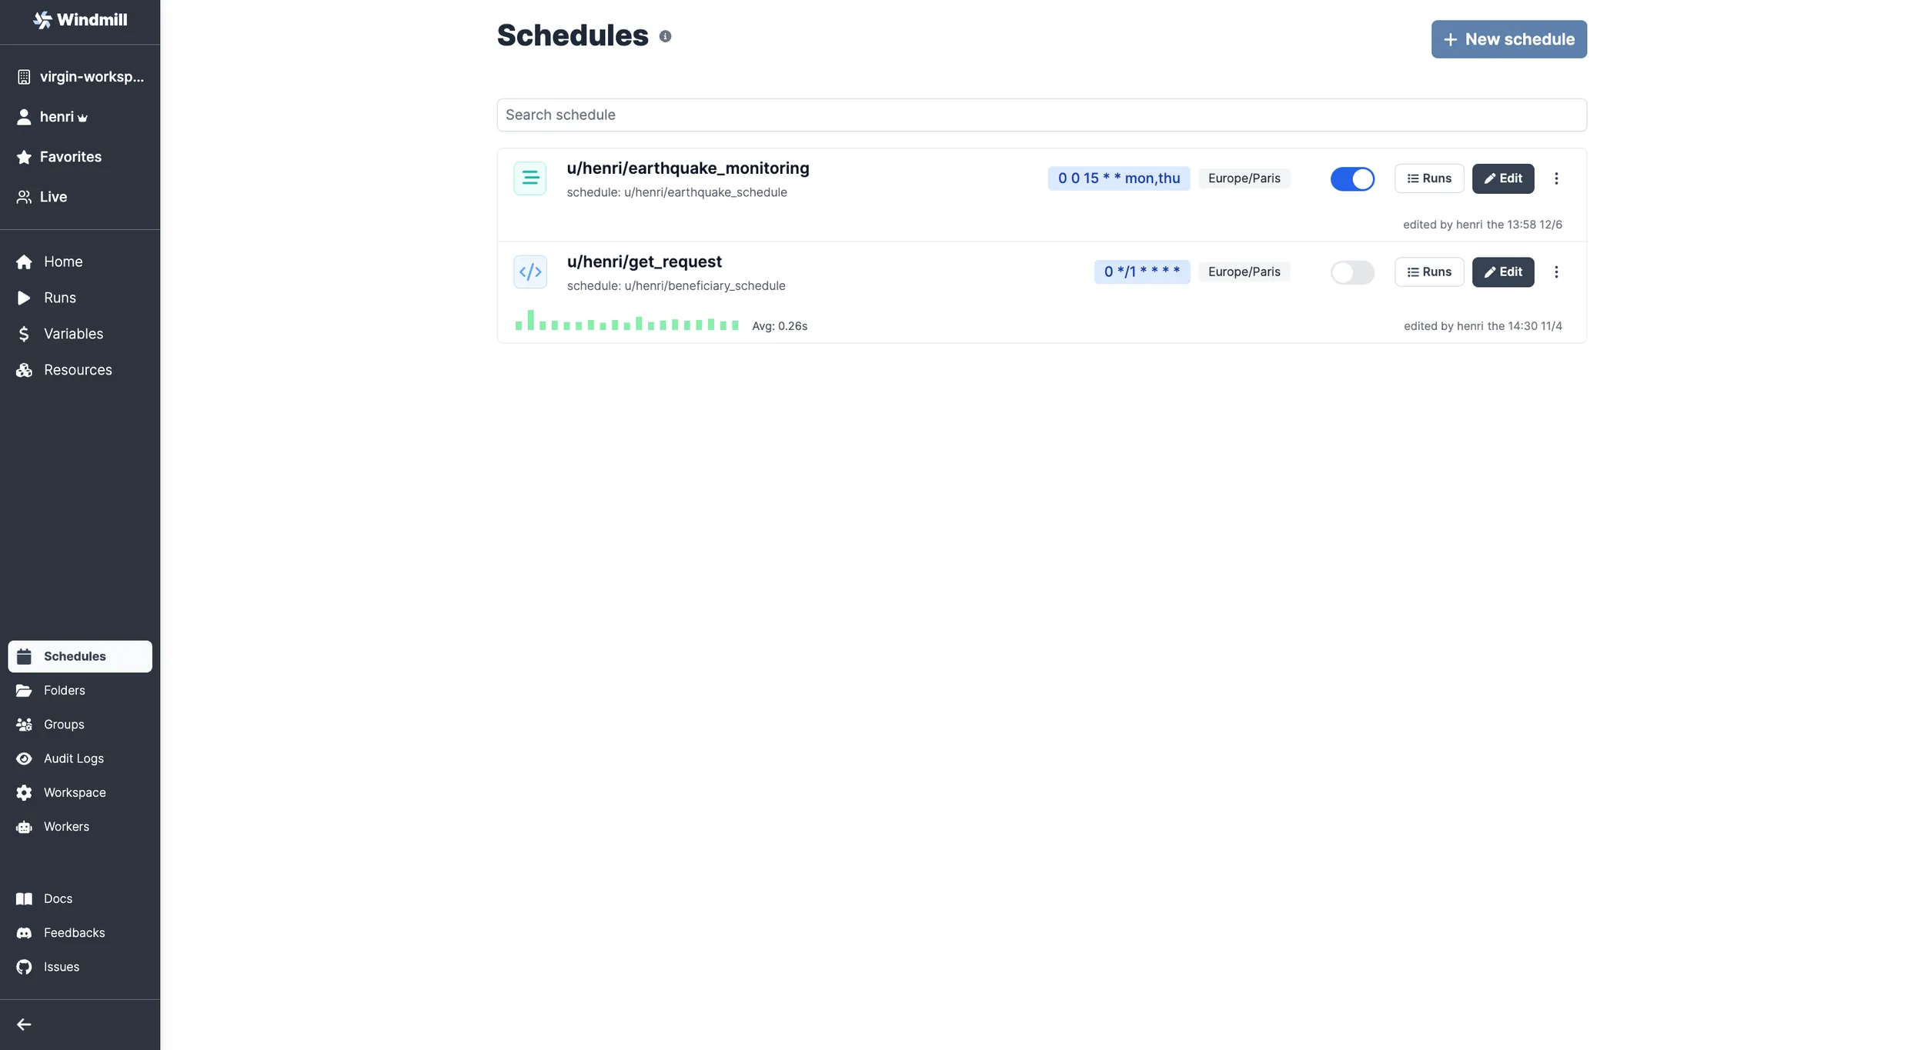This screenshot has height=1050, width=1924.
Task: Click the Resources sidebar icon
Action: [23, 370]
